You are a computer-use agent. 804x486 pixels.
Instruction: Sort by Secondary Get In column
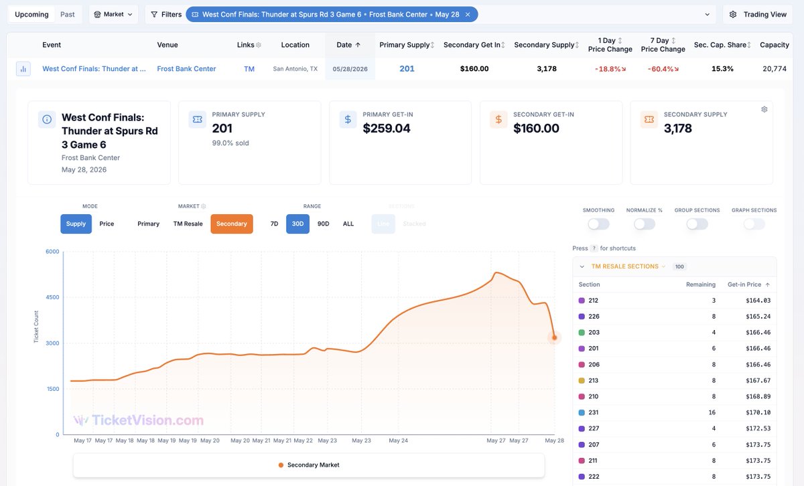pos(503,45)
